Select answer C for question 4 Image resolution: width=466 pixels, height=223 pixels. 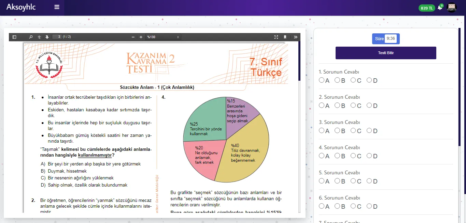pyautogui.click(x=353, y=156)
